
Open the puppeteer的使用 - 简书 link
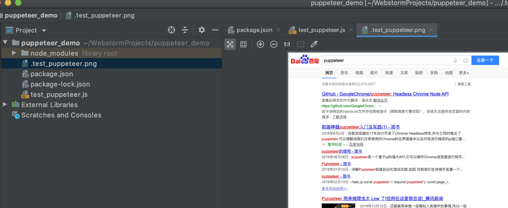pyautogui.click(x=342, y=151)
